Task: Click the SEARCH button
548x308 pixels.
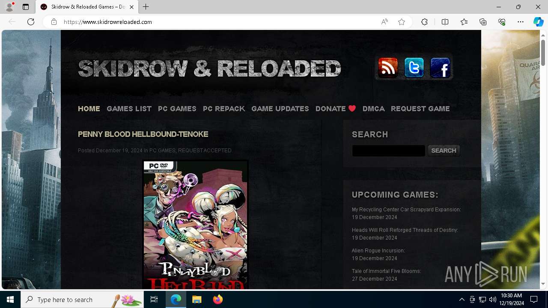Action: point(444,151)
